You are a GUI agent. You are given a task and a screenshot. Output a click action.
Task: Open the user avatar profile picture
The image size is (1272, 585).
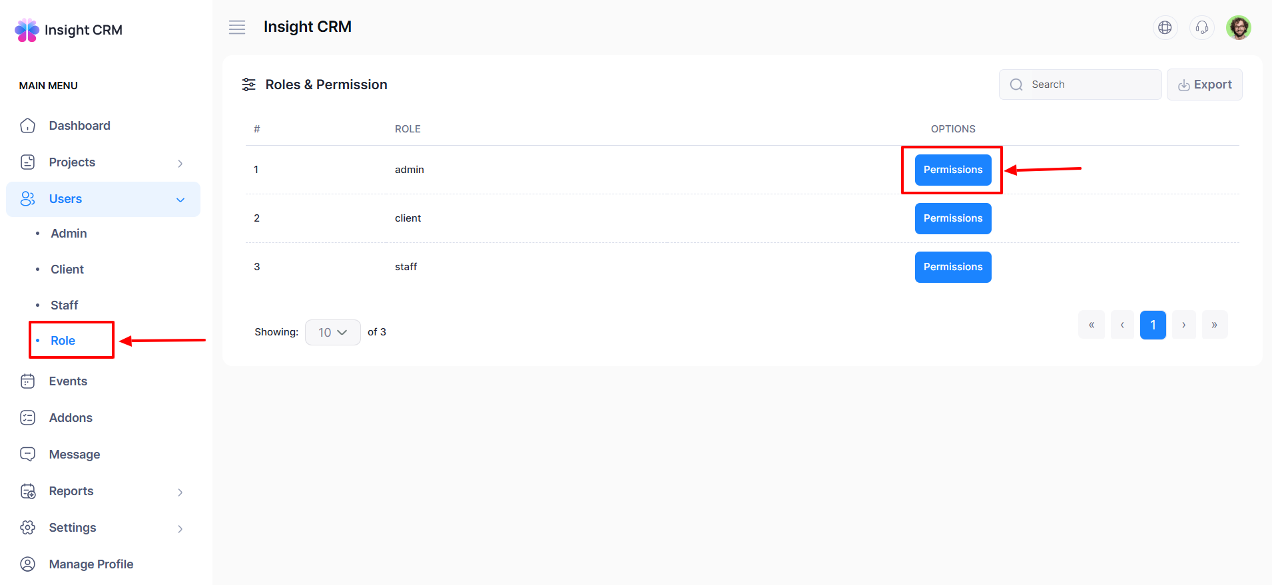point(1238,28)
